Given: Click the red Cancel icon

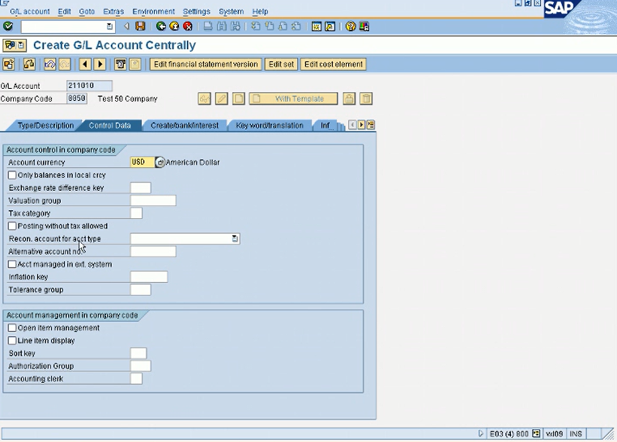Looking at the screenshot, I should click(188, 27).
